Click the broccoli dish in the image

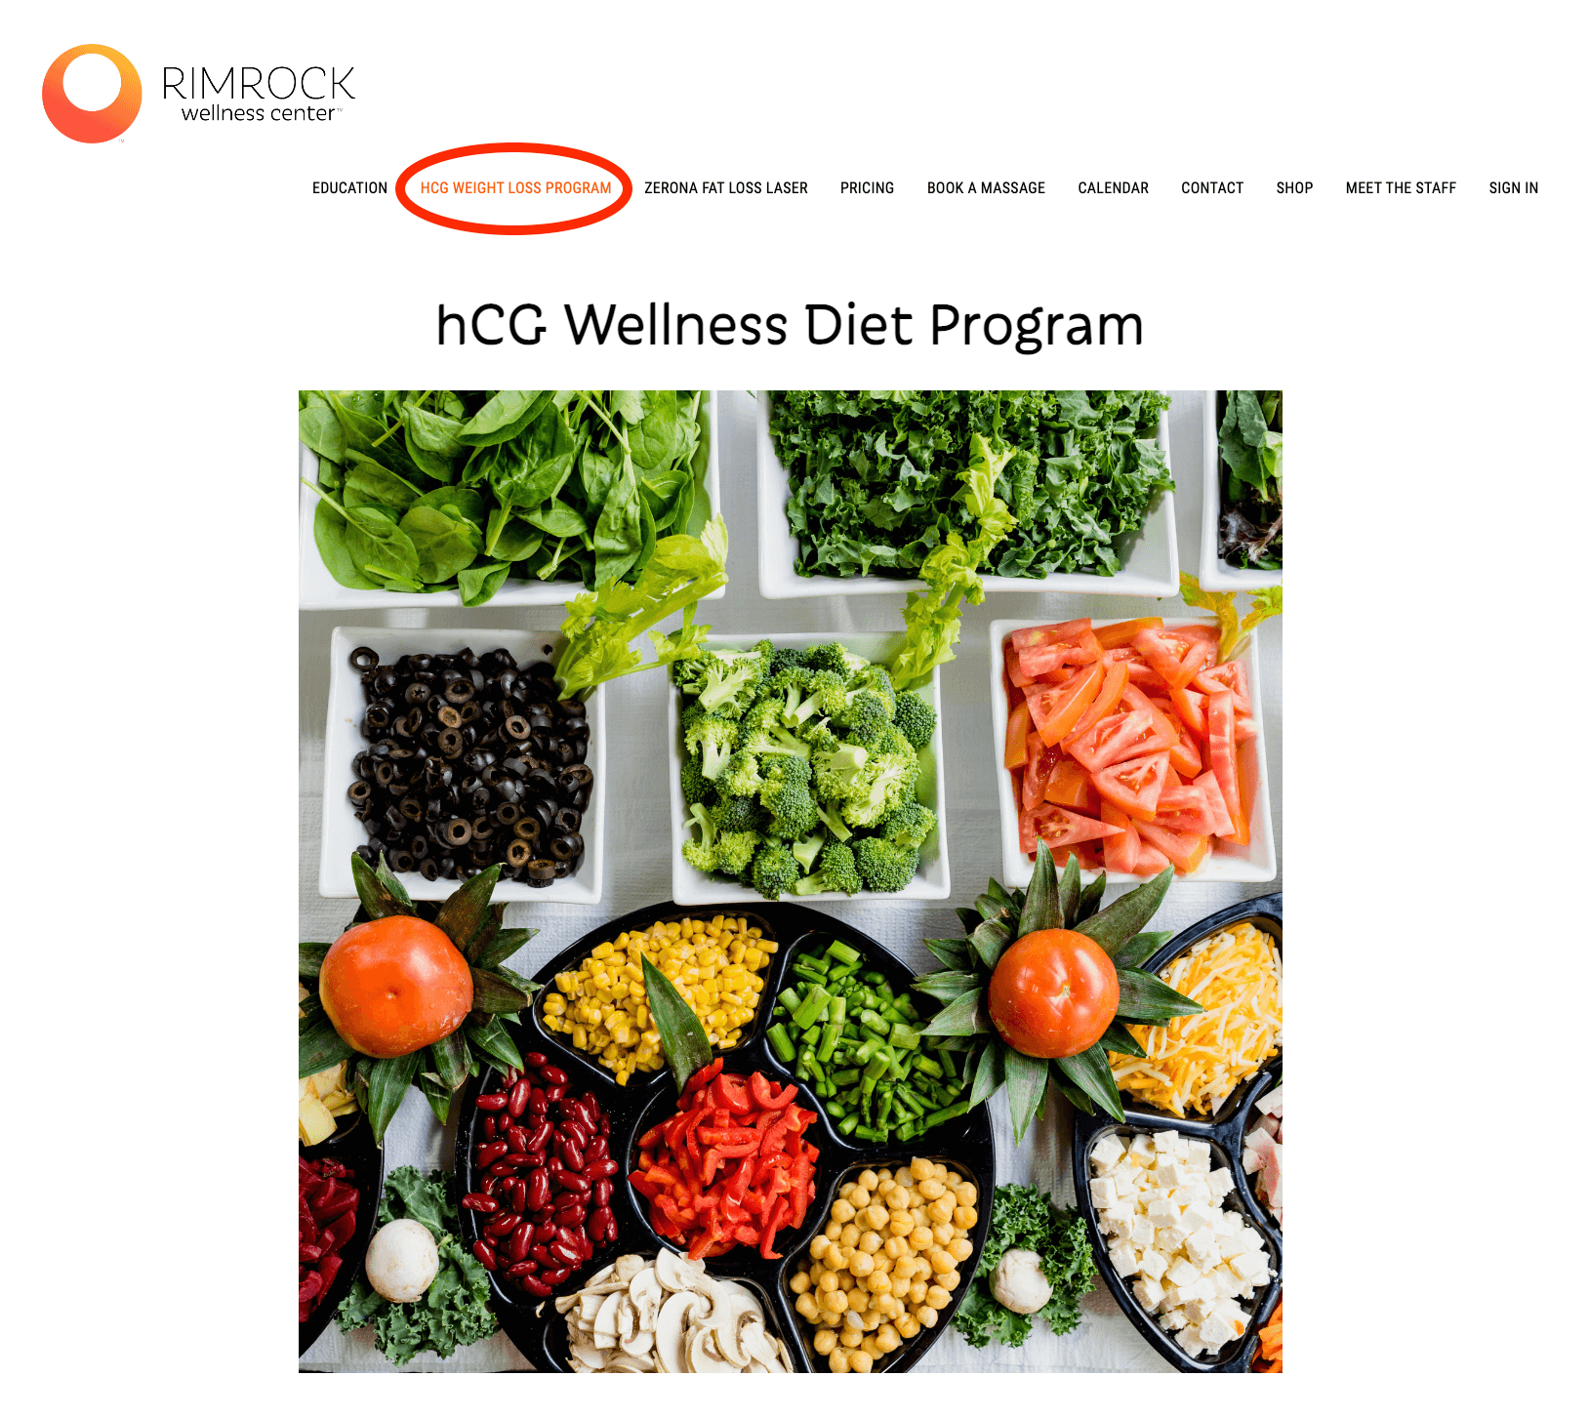tap(807, 768)
